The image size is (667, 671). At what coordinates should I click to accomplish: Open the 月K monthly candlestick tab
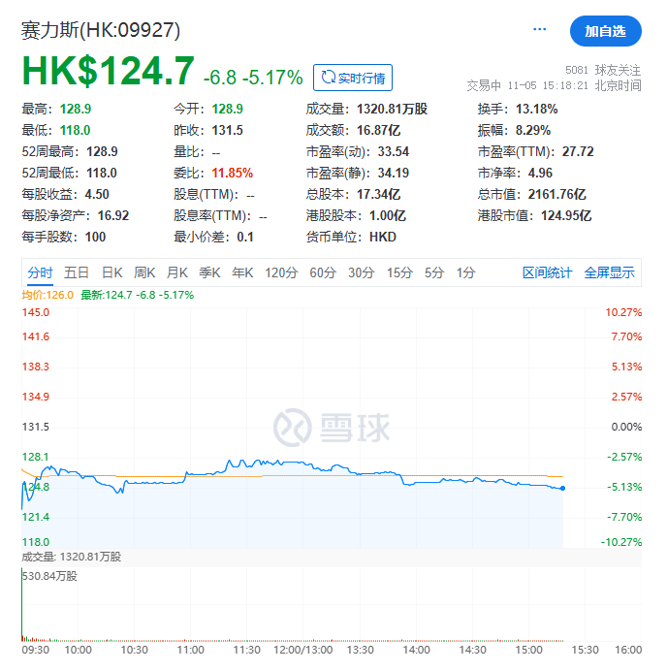pos(176,273)
